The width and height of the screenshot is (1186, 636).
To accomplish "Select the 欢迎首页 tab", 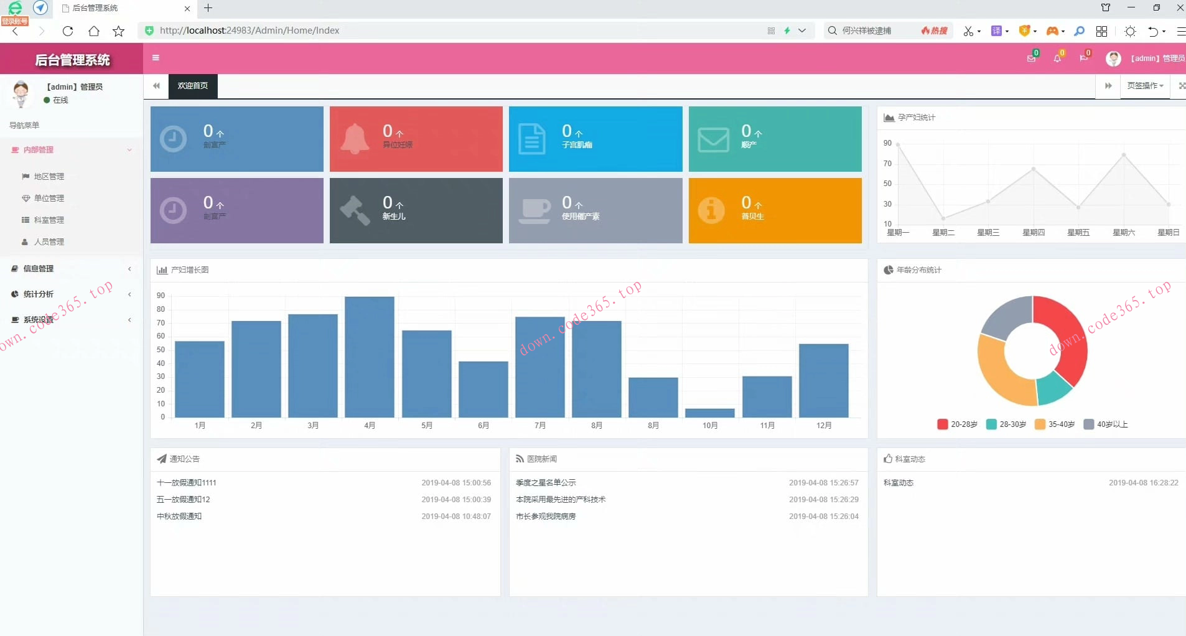I will [x=193, y=86].
